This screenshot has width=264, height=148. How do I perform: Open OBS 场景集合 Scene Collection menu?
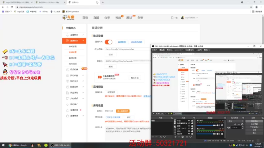pyautogui.click(x=190, y=50)
